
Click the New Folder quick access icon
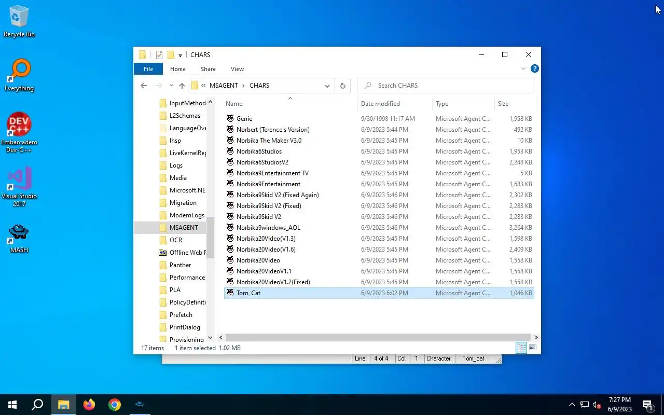[170, 54]
